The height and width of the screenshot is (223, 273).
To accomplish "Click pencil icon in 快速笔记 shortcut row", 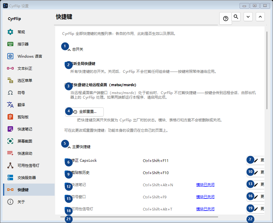I will click(256, 185).
